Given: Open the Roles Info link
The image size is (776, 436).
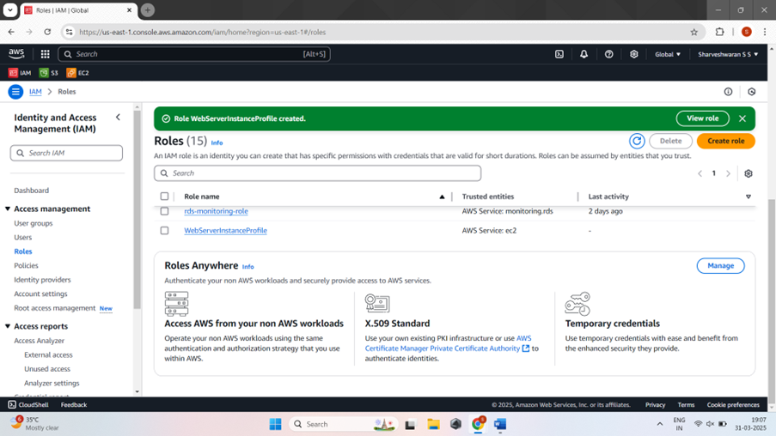Looking at the screenshot, I should click(217, 142).
